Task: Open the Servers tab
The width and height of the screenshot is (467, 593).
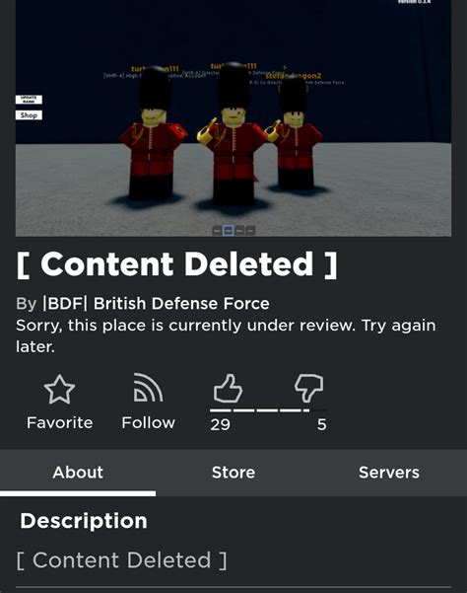Action: coord(389,473)
